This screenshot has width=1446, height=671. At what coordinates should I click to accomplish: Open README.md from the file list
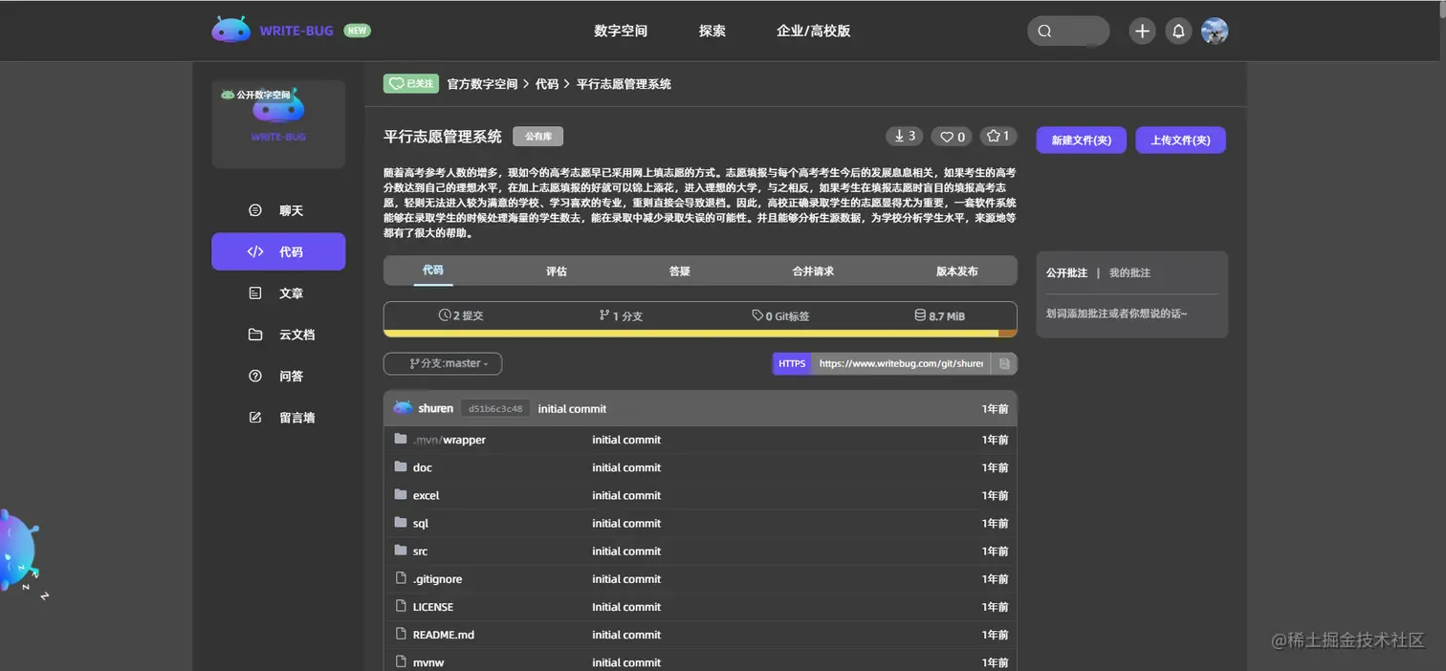(443, 634)
